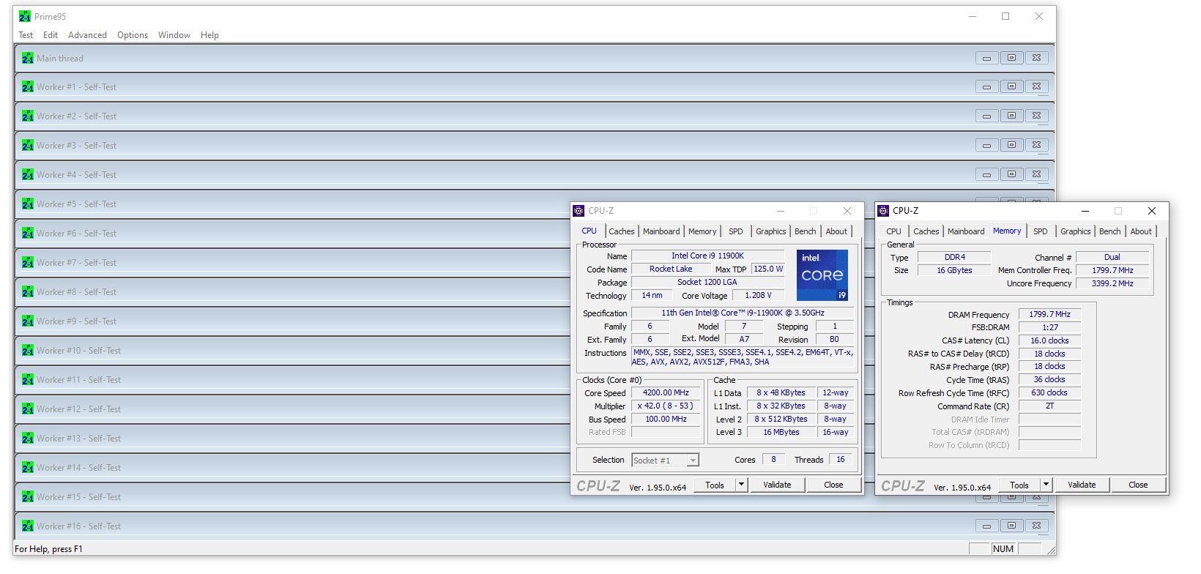The image size is (1201, 574).
Task: Click Validate button in left CPU-Z
Action: point(777,485)
